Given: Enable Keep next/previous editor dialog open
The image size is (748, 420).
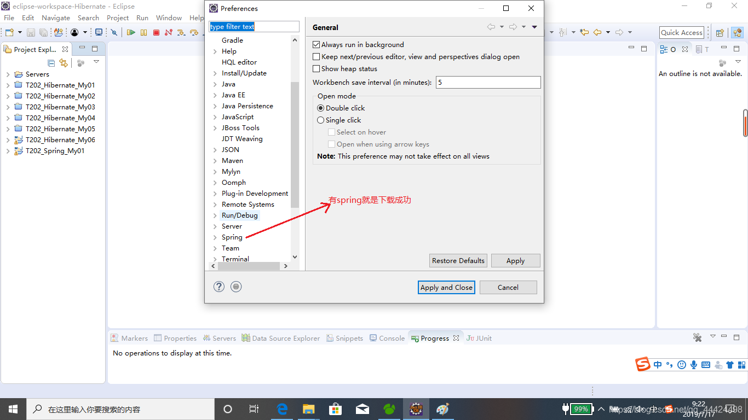Looking at the screenshot, I should [316, 57].
